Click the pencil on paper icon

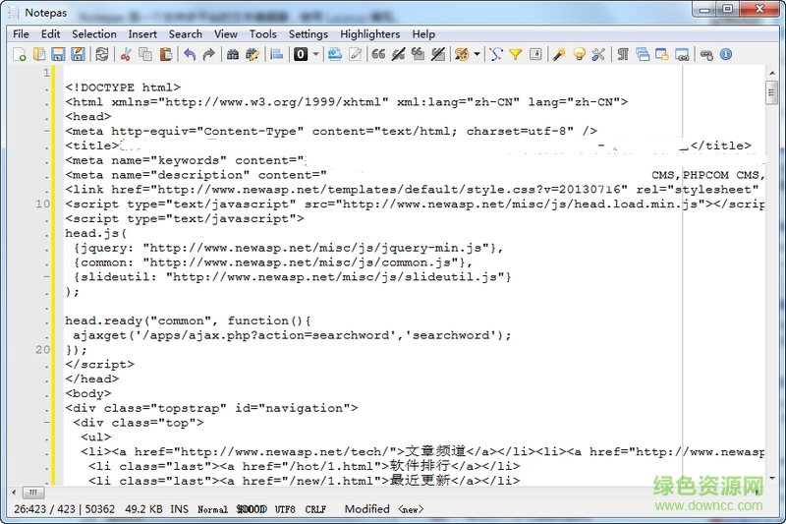point(355,54)
